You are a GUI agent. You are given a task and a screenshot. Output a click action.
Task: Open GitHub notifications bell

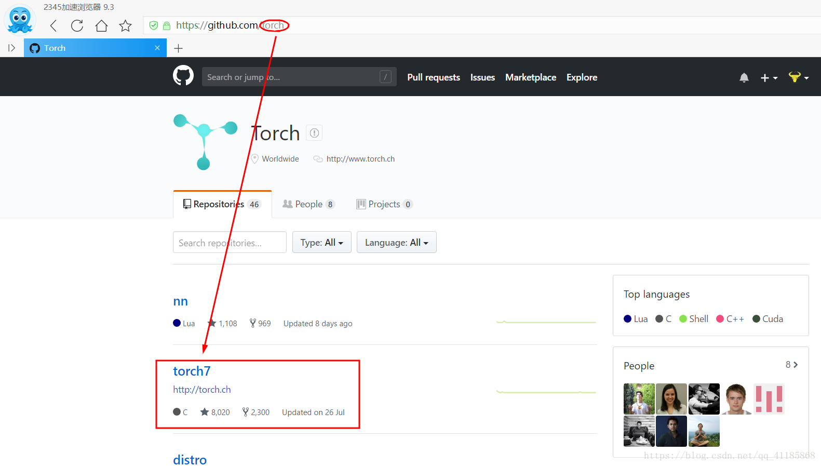click(744, 77)
